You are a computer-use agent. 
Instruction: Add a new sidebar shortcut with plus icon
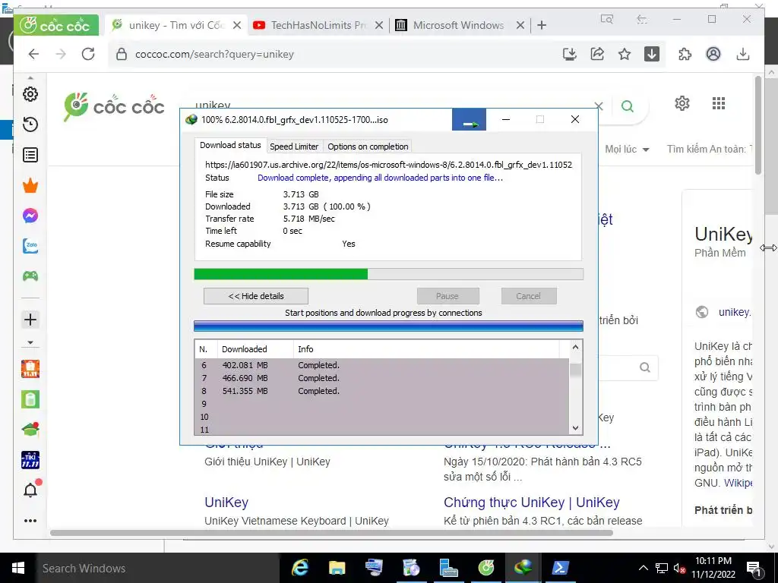30,320
